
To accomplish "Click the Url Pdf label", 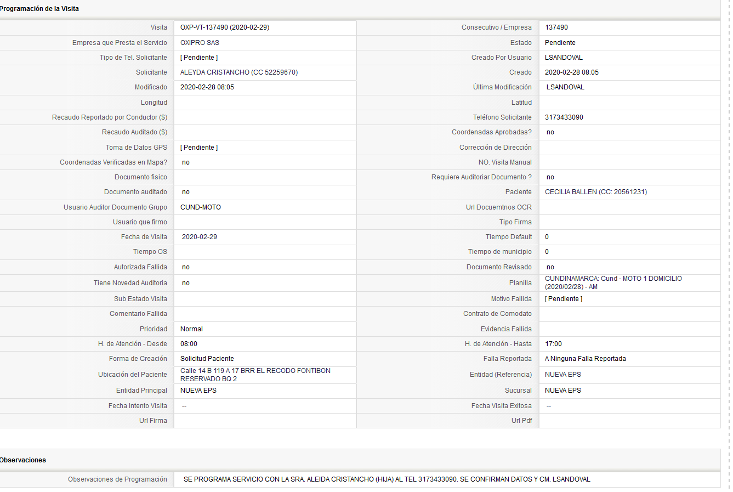I will click(521, 421).
